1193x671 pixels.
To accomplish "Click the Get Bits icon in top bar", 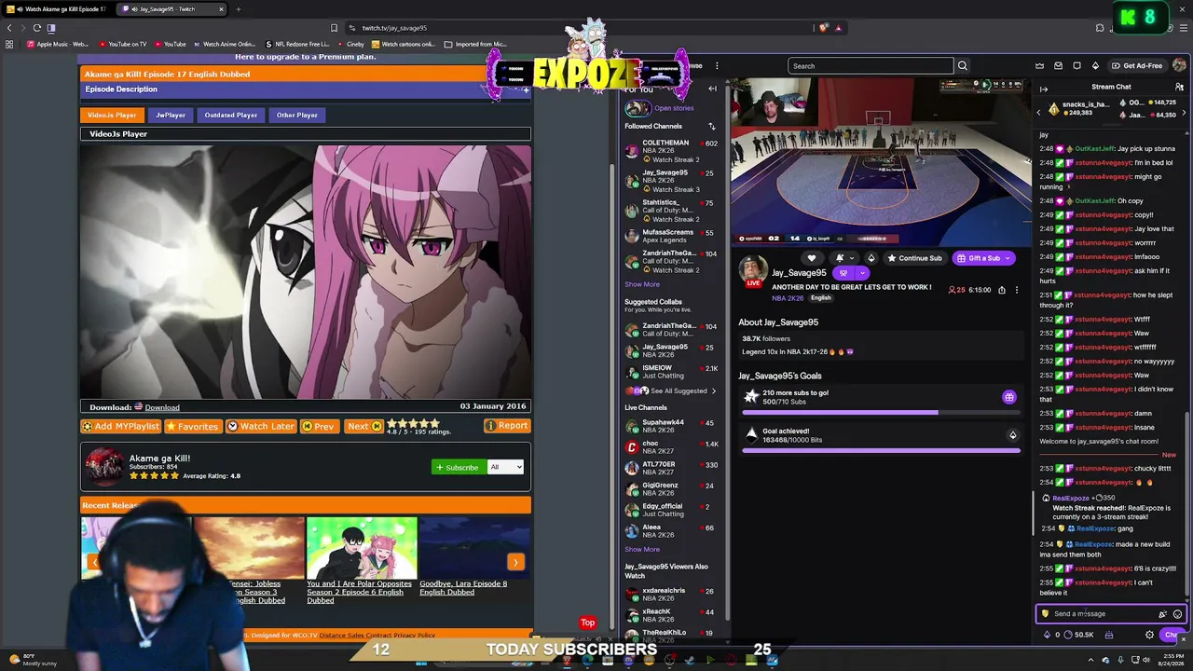I will [x=1095, y=66].
